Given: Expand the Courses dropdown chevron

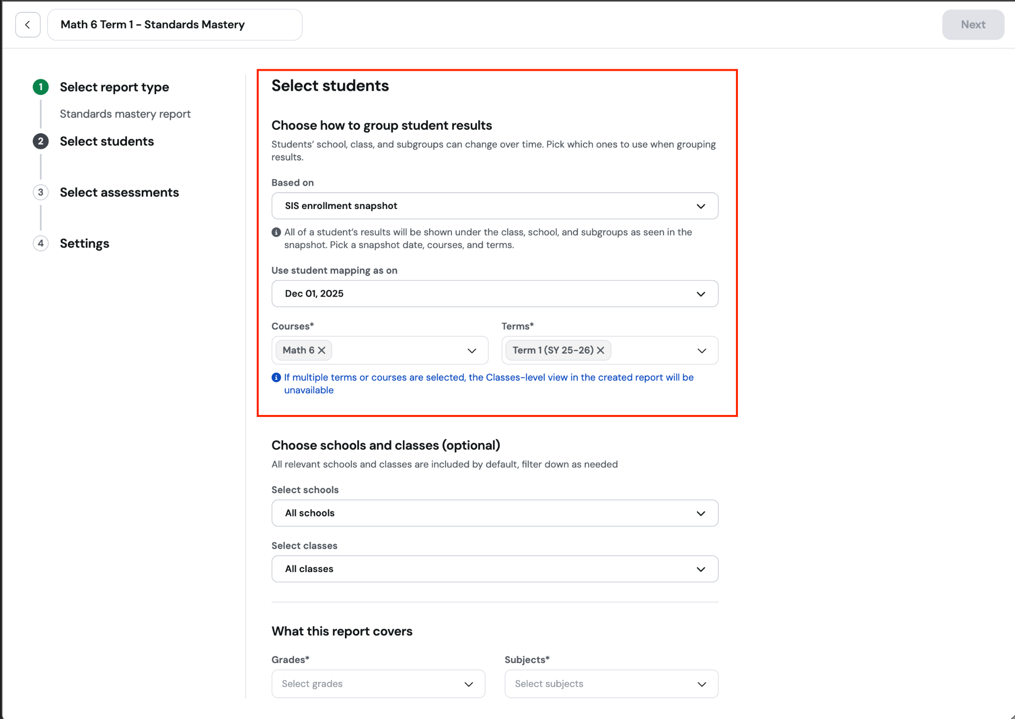Looking at the screenshot, I should (x=472, y=351).
